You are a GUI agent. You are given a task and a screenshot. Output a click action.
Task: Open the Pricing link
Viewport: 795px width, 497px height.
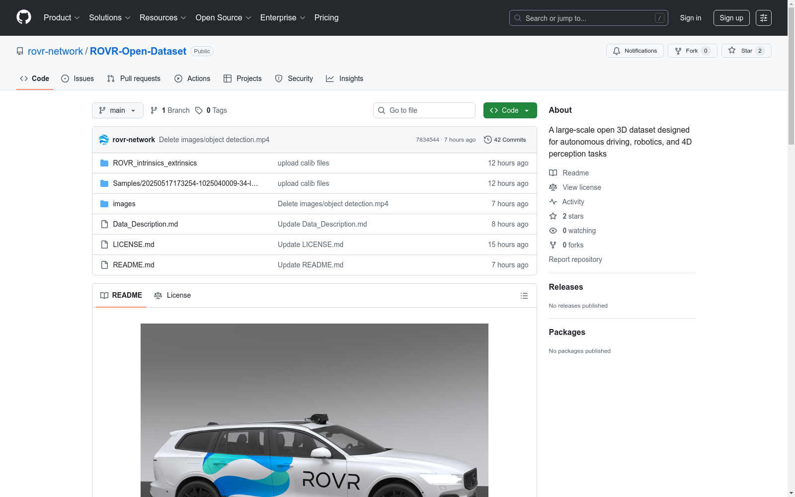326,18
